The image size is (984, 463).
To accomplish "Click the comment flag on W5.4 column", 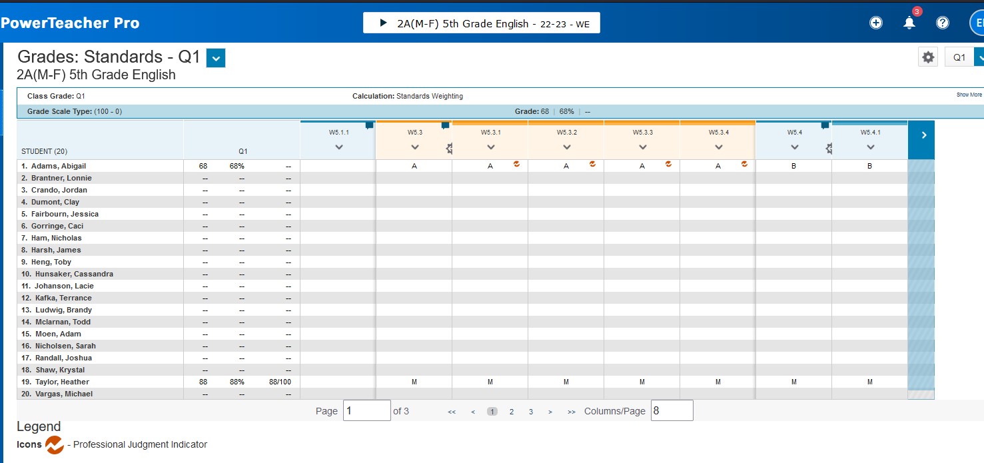I will 825,125.
